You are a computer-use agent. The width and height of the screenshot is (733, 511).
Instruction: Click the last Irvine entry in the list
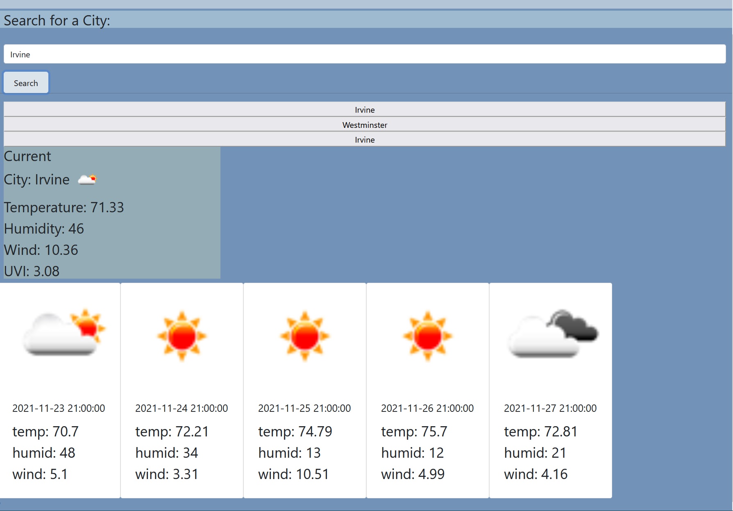click(x=364, y=140)
